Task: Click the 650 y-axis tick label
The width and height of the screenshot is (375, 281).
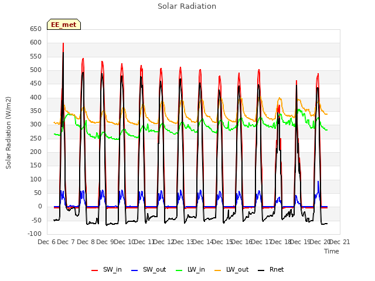Action: pos(36,29)
